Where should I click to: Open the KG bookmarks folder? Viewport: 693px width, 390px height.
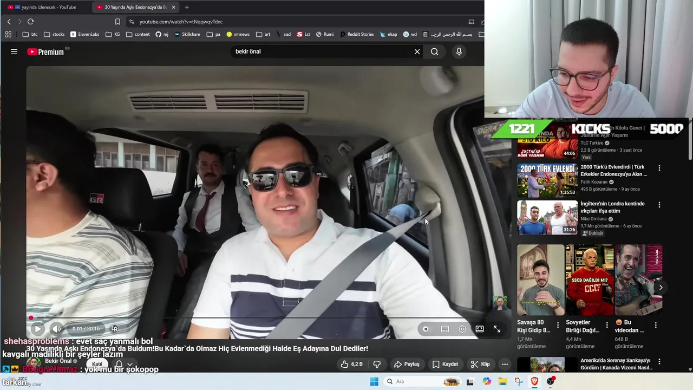[x=113, y=34]
